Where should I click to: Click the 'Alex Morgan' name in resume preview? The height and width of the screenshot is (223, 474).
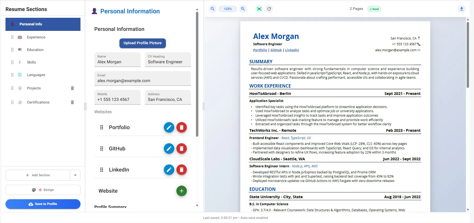click(x=276, y=36)
